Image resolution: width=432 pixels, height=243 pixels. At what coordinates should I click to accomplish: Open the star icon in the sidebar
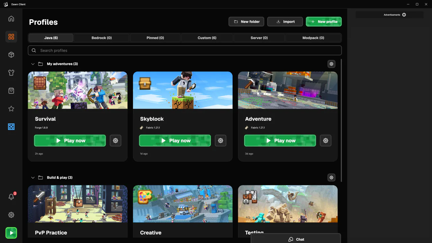(11, 109)
